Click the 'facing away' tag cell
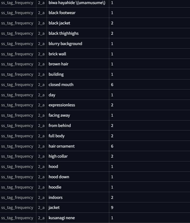This screenshot has width=190, height=223. [x=59, y=115]
